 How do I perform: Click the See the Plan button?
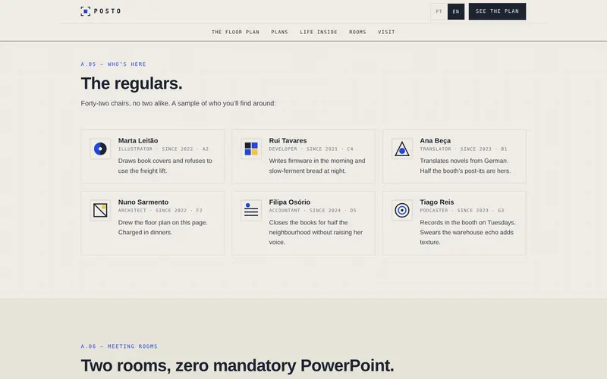pyautogui.click(x=497, y=11)
